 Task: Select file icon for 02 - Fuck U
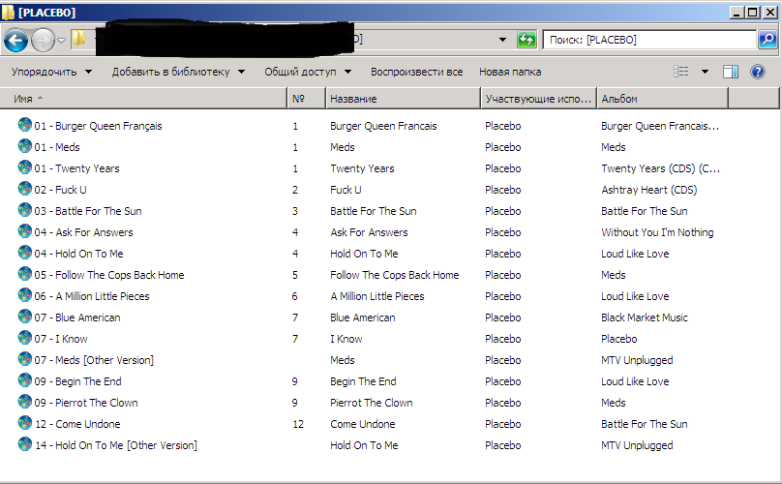coord(24,189)
